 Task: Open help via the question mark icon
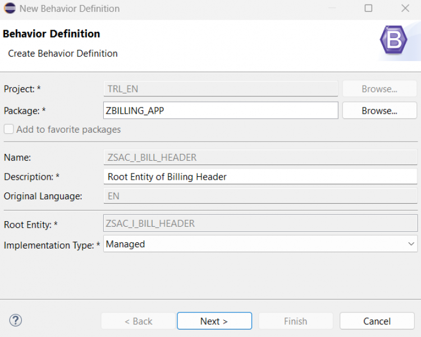click(x=16, y=321)
